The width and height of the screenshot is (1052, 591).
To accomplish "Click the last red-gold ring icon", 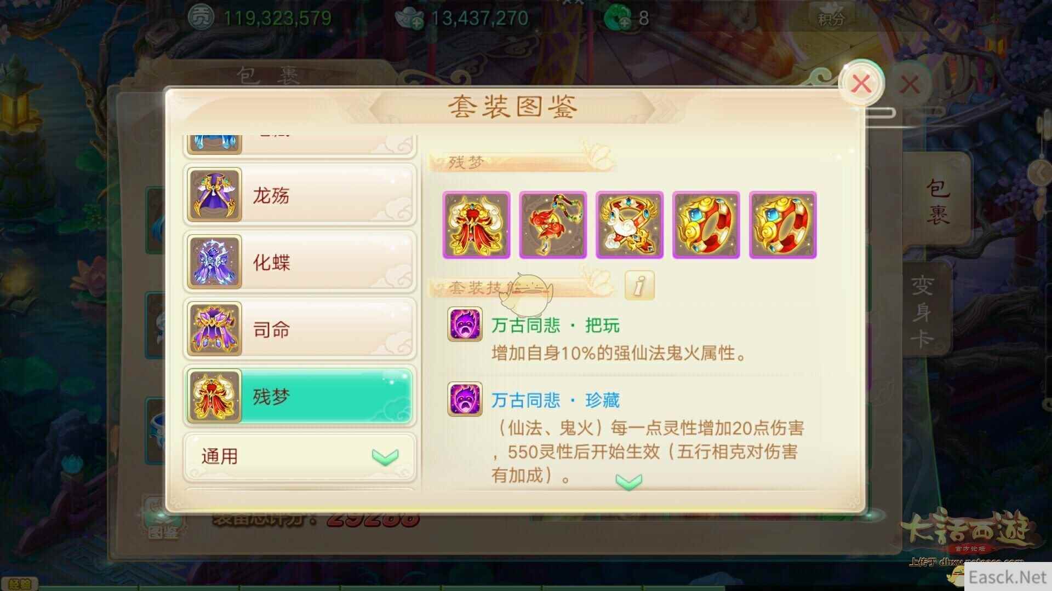I will coord(783,225).
